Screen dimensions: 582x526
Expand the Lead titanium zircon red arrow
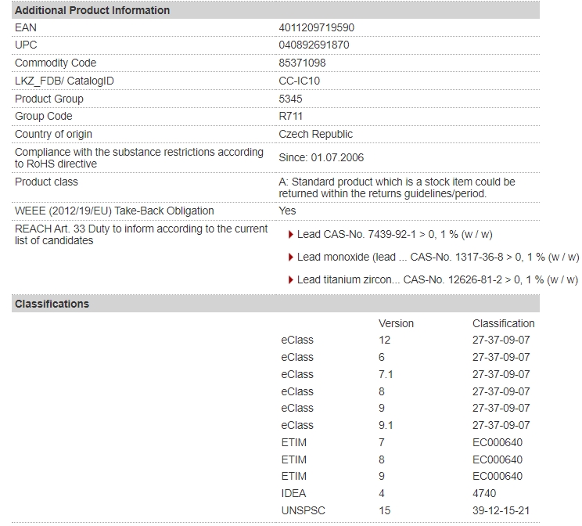(291, 279)
